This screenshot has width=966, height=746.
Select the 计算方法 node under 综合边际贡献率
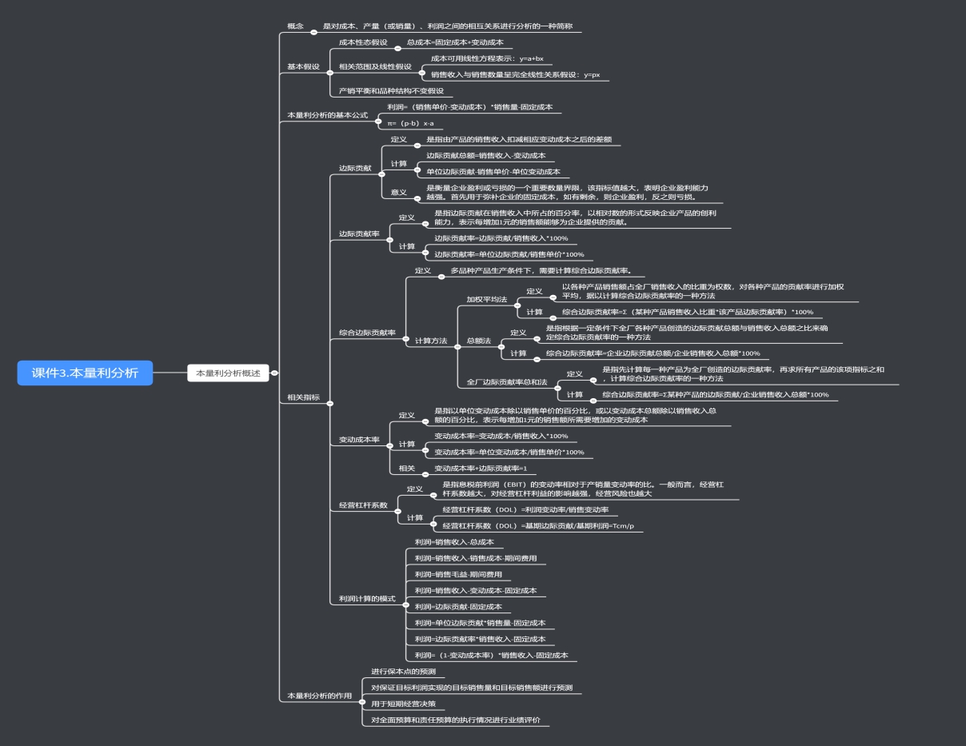(431, 341)
